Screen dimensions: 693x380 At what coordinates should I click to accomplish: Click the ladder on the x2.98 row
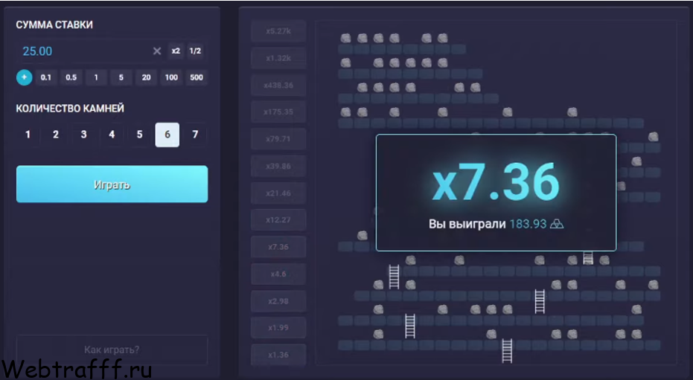click(540, 301)
